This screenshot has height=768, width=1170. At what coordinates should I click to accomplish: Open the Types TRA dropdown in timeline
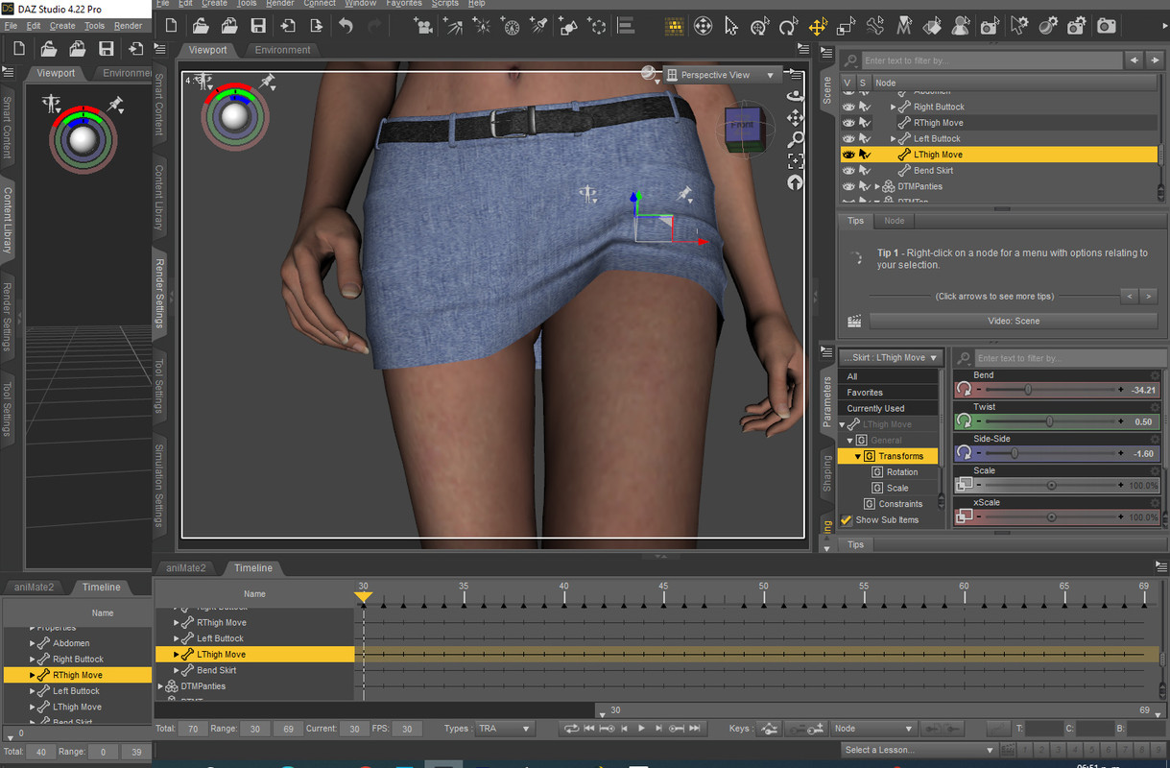[504, 729]
